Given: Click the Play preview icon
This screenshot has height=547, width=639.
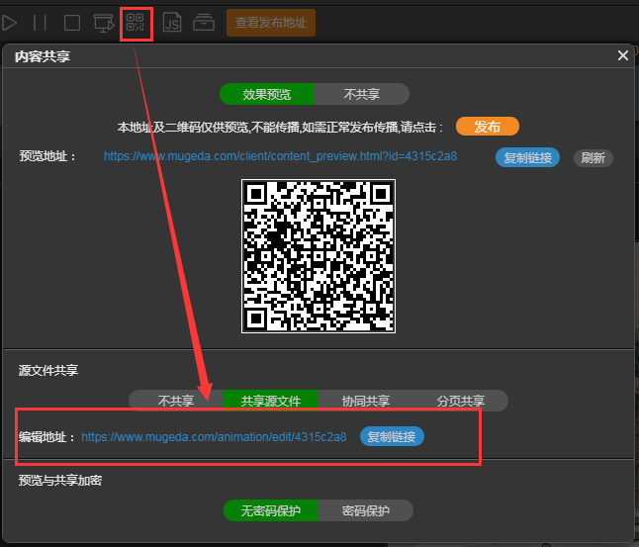Looking at the screenshot, I should click(9, 23).
